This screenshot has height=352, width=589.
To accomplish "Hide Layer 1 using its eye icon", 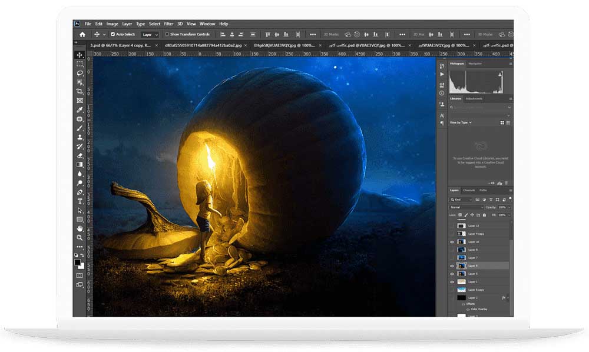I will pyautogui.click(x=452, y=282).
